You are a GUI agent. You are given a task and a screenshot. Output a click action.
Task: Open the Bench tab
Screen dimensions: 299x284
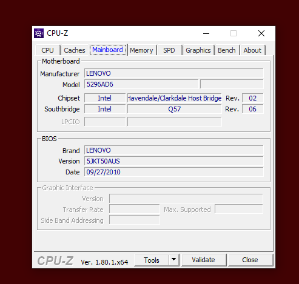tap(227, 50)
